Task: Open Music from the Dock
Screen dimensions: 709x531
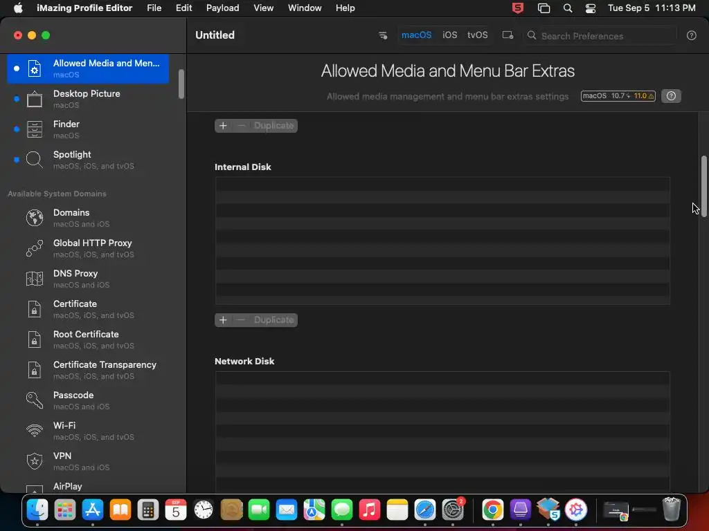Action: tap(370, 510)
